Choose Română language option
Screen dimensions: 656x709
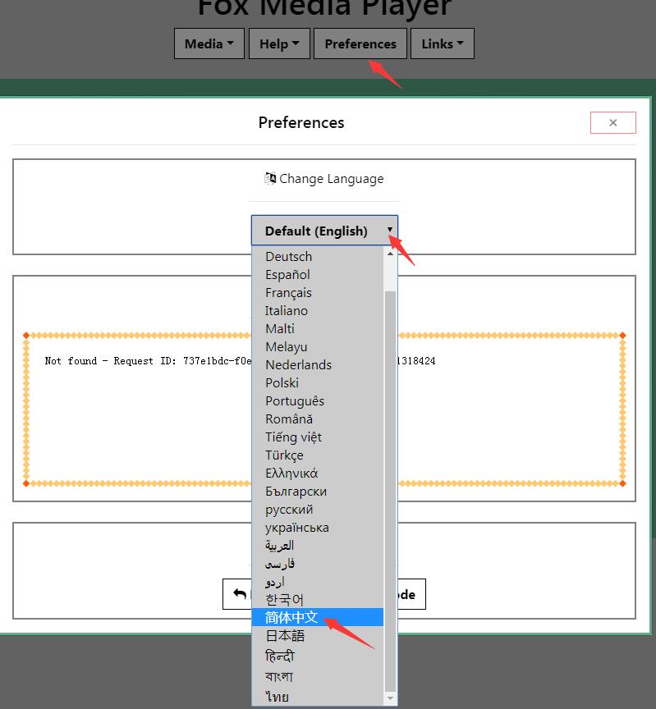click(317, 419)
